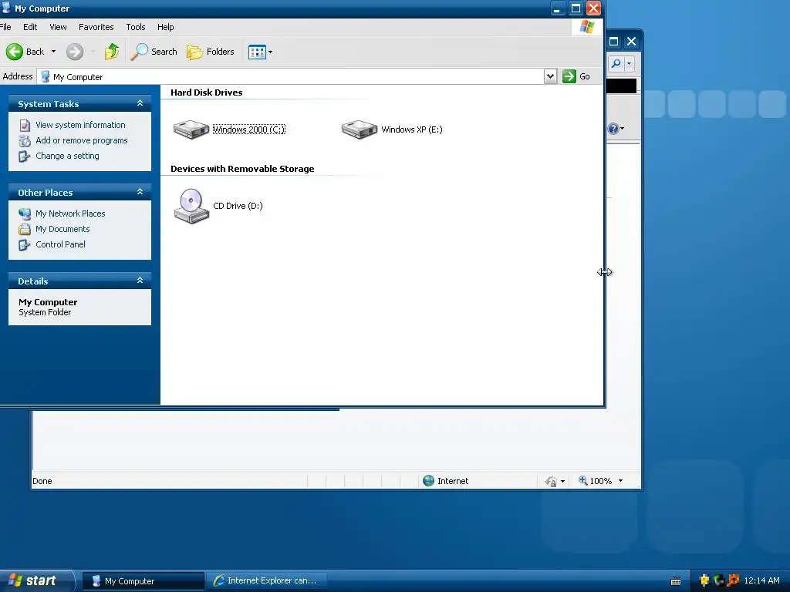Open the View menu
This screenshot has width=790, height=592.
(58, 27)
